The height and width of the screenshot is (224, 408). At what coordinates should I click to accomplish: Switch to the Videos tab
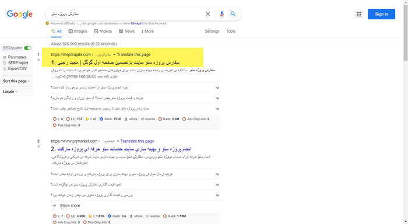click(103, 32)
